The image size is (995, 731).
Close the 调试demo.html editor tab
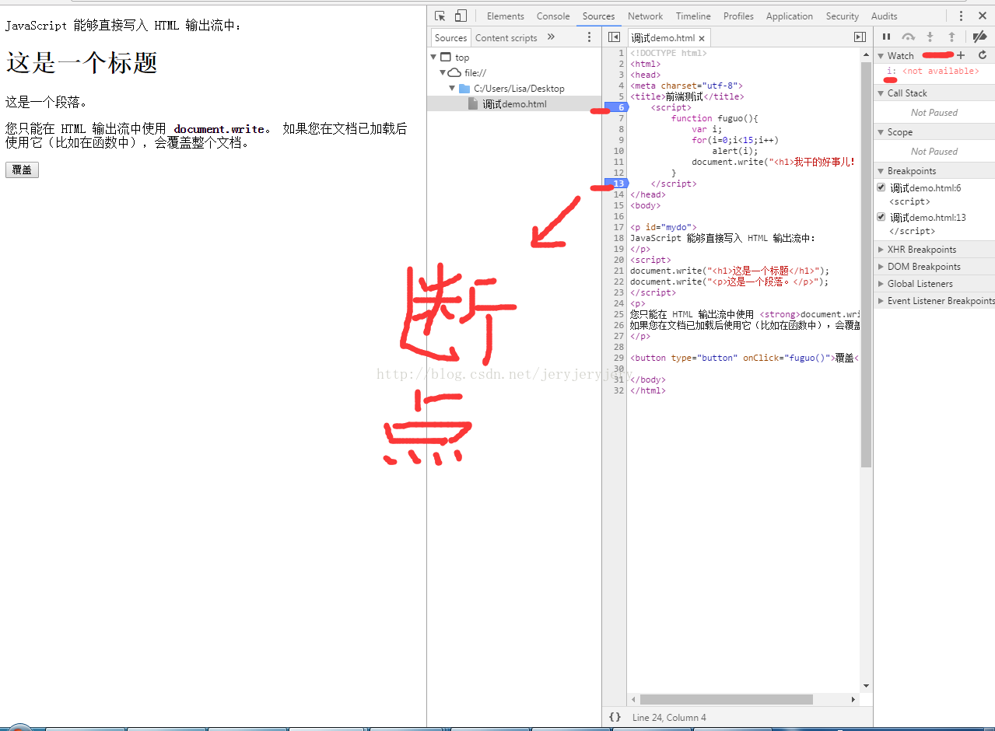pos(702,38)
